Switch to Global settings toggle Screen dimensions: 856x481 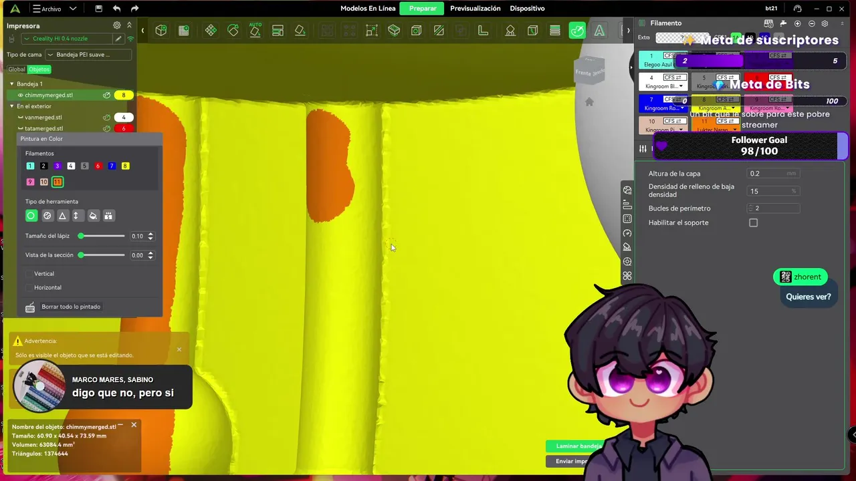tap(17, 69)
